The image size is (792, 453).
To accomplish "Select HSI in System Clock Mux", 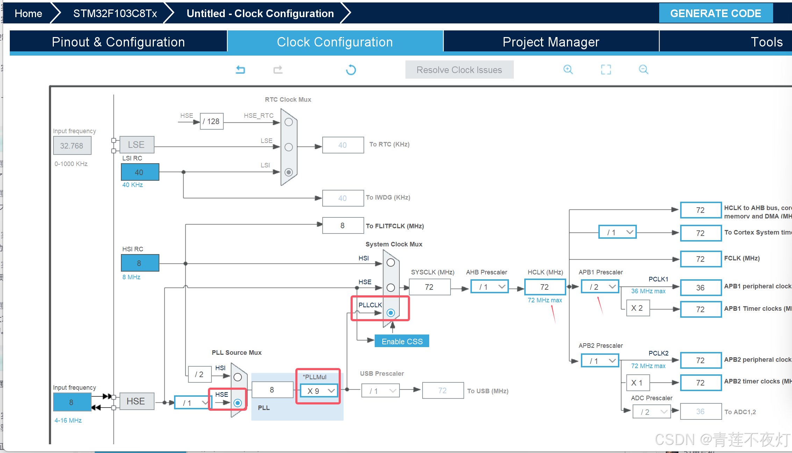I will pos(391,263).
